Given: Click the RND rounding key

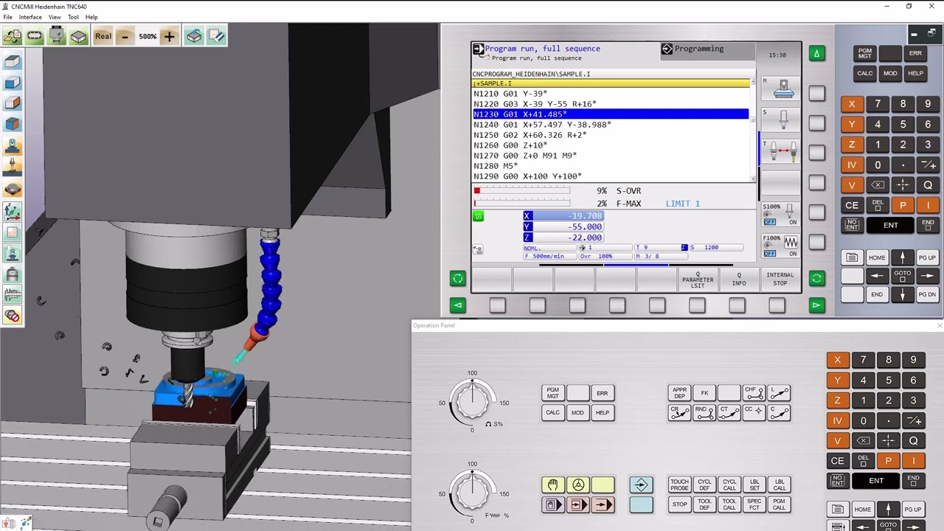Looking at the screenshot, I should click(704, 413).
